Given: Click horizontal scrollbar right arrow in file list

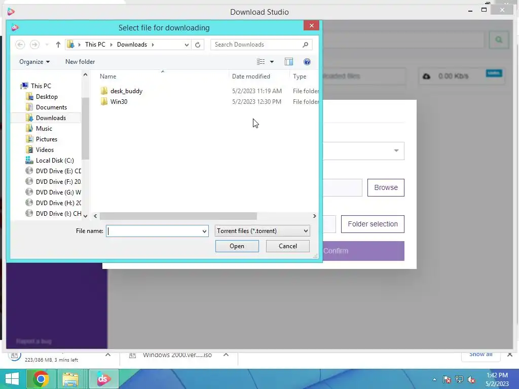Looking at the screenshot, I should point(314,216).
